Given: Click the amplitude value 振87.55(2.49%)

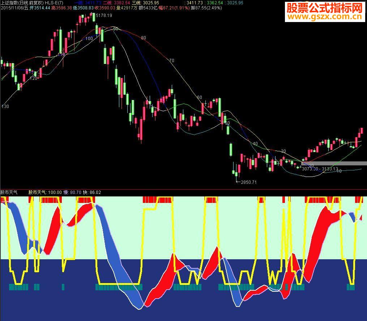Looking at the screenshot, I should (x=206, y=8).
